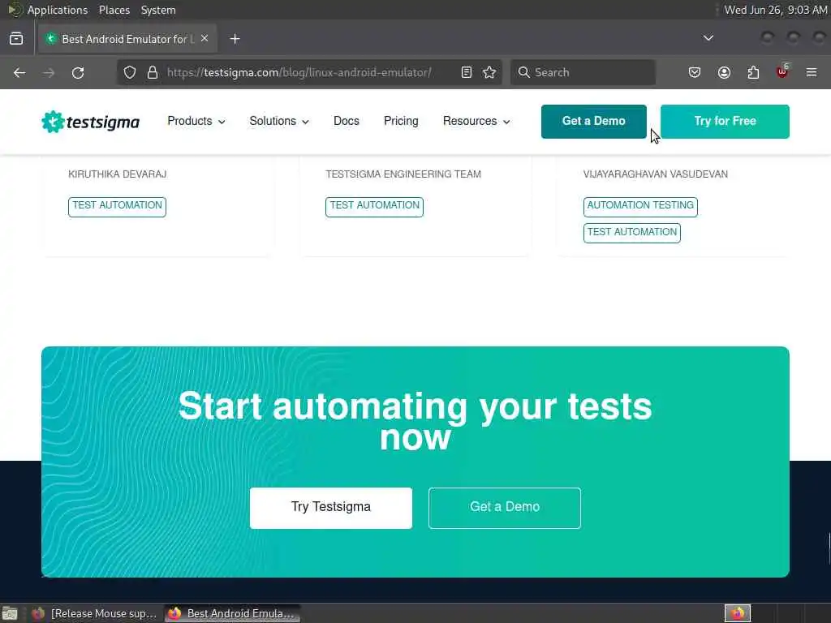Click the Firefox workspace icon in bottom panel
Screen dimensions: 831x623
click(737, 613)
